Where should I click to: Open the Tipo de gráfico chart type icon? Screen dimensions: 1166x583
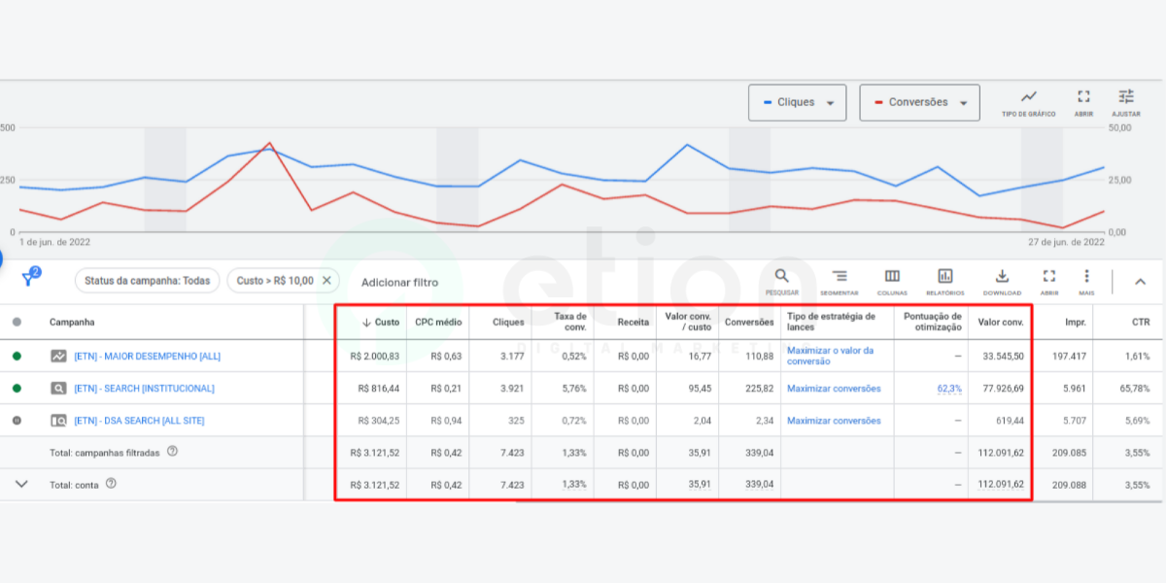pos(1029,96)
